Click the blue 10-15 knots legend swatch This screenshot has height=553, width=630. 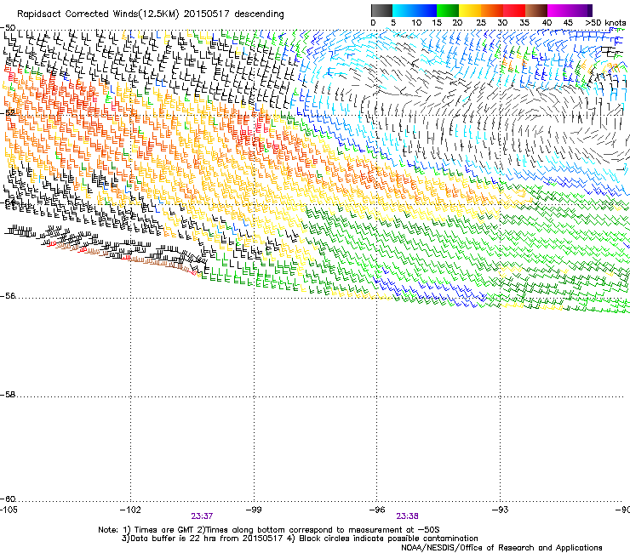[426, 10]
